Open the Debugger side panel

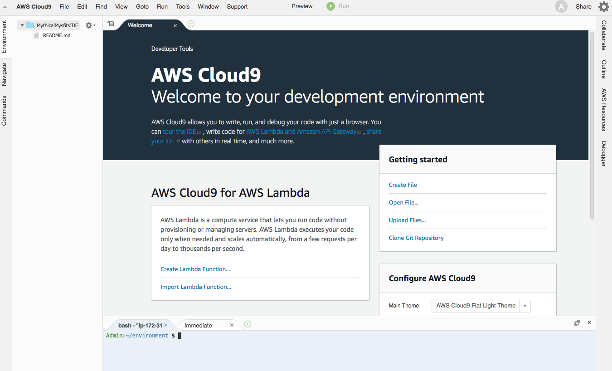604,153
